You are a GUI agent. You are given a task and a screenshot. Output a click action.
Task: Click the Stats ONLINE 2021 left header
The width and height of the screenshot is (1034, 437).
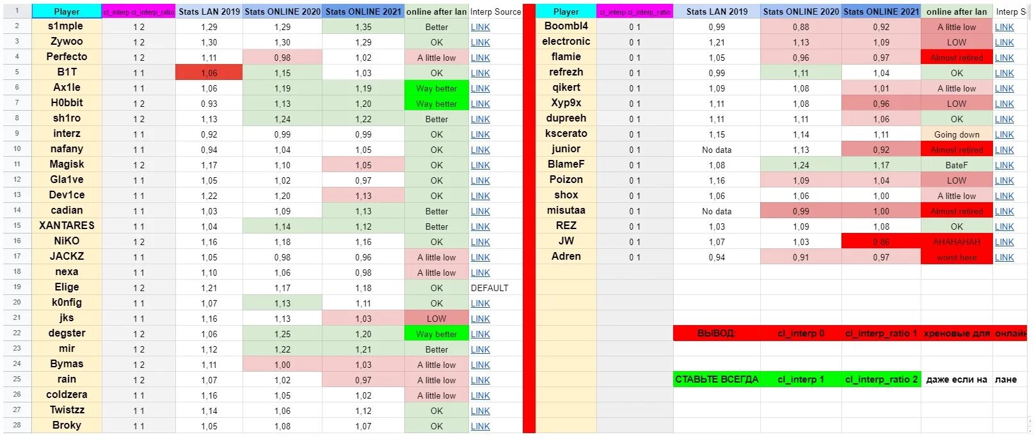pyautogui.click(x=363, y=12)
